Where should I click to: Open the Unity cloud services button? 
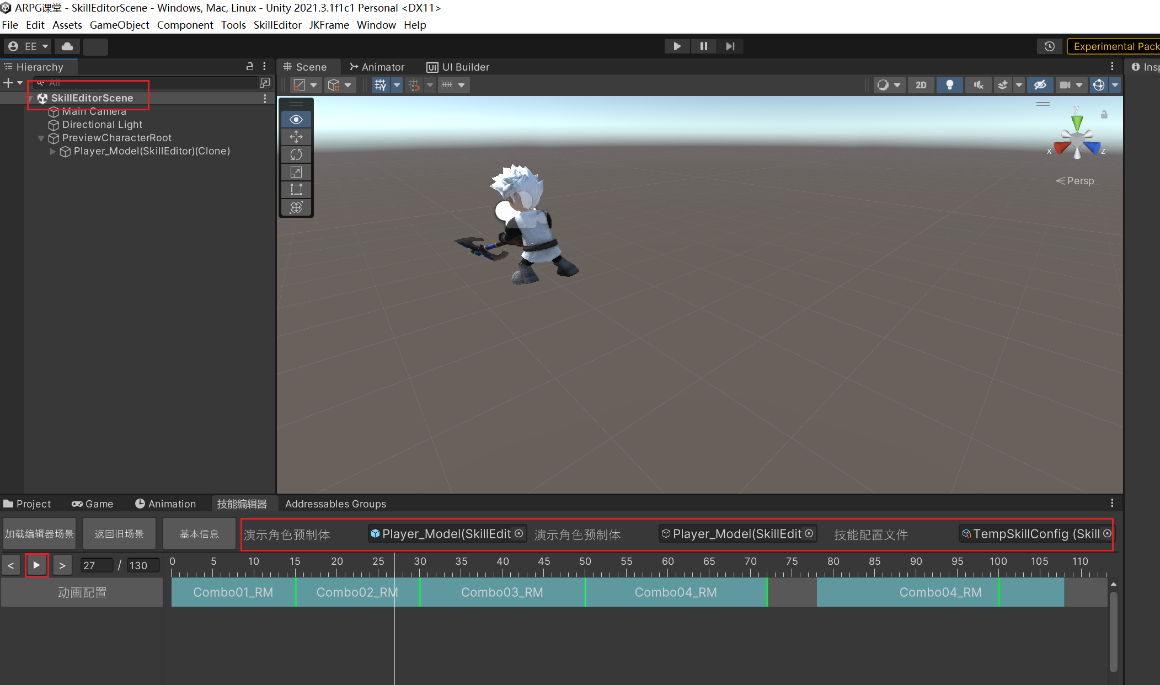pyautogui.click(x=67, y=46)
